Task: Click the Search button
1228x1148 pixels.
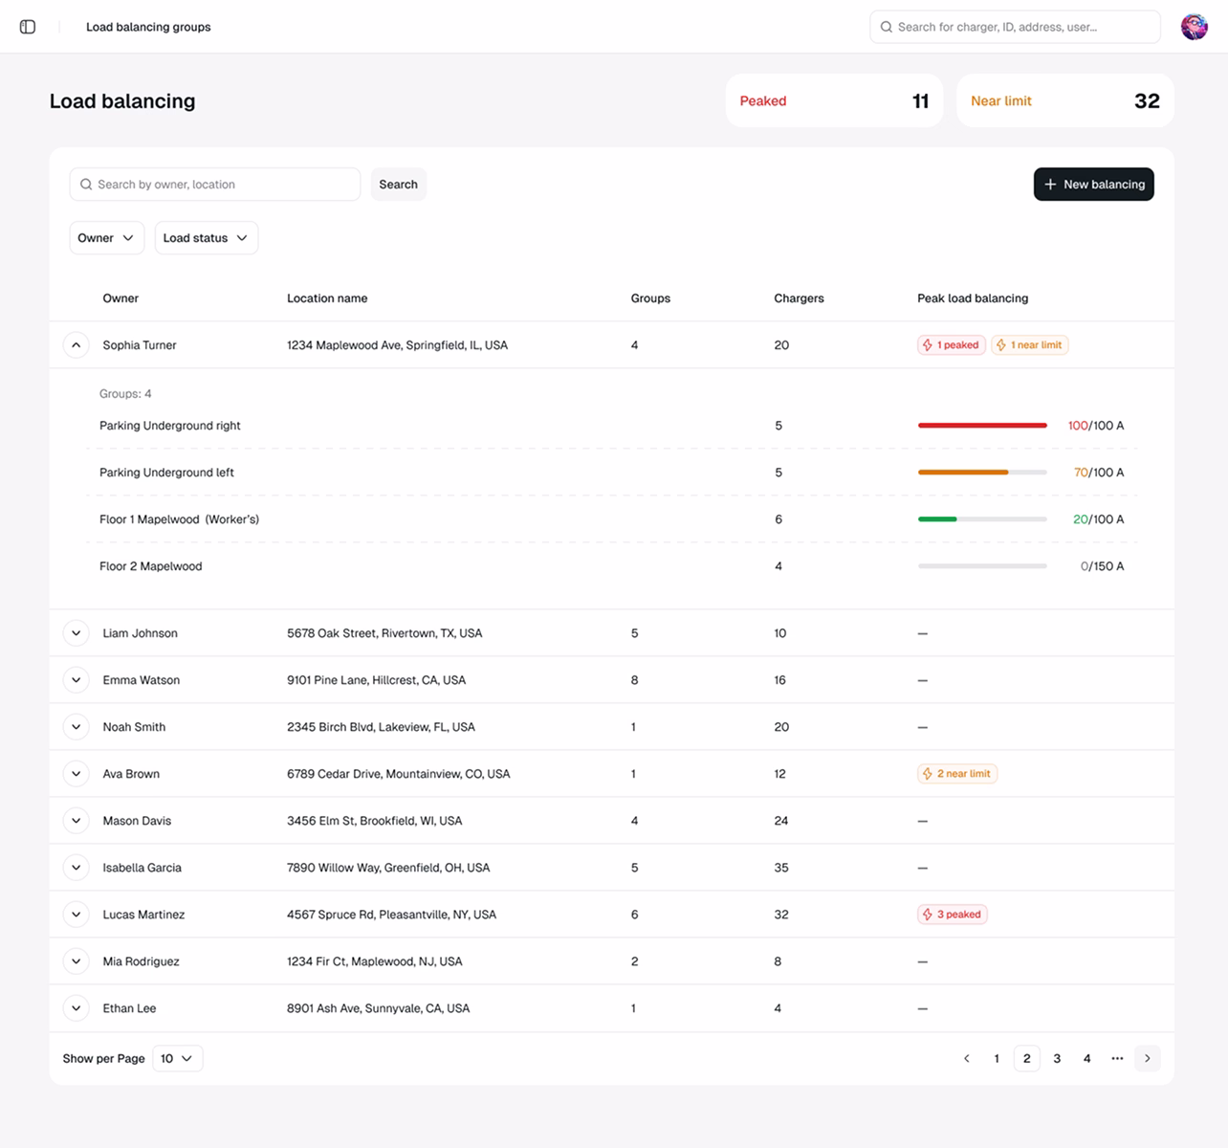Action: click(398, 185)
